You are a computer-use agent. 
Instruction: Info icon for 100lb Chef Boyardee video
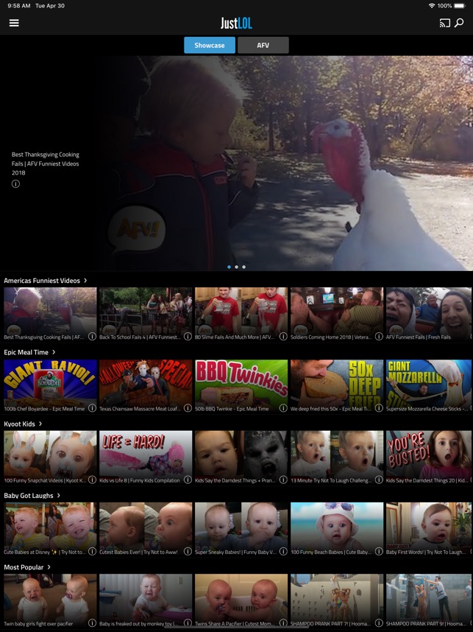tap(92, 408)
